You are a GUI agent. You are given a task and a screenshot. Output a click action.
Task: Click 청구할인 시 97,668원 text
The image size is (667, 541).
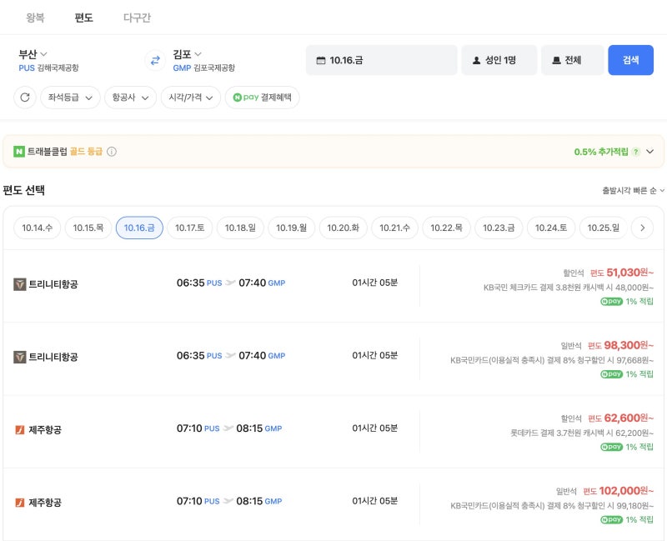tap(552, 361)
